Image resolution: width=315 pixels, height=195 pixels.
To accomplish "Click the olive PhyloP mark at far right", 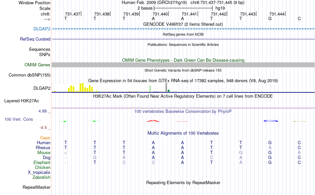I will tap(299, 121).
